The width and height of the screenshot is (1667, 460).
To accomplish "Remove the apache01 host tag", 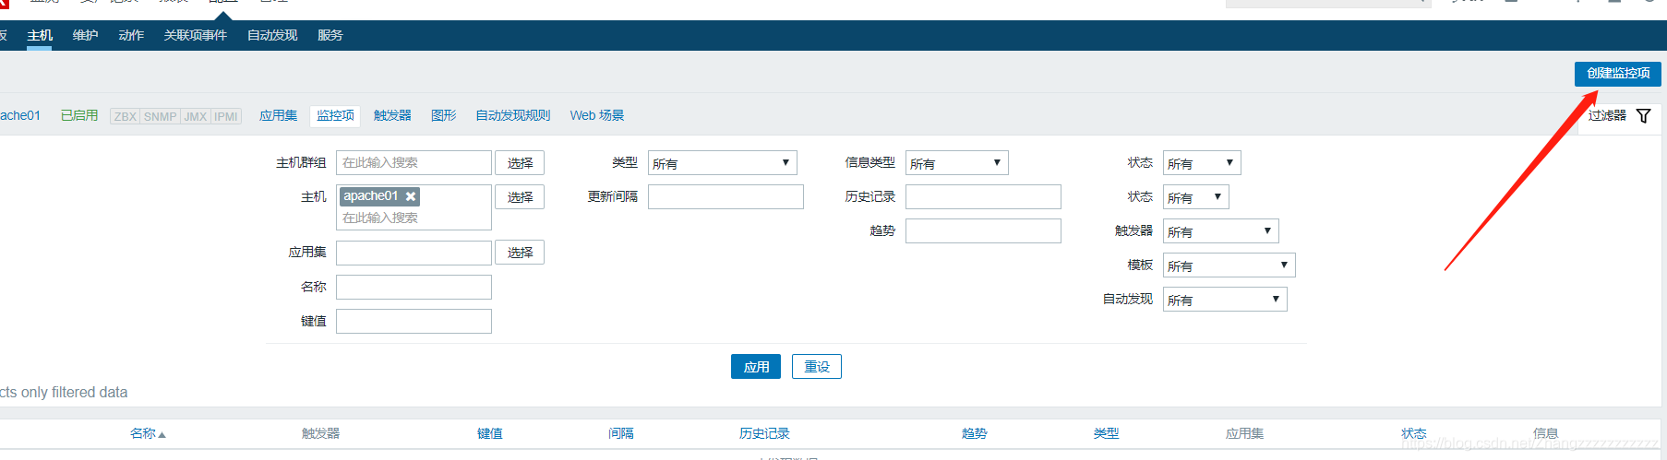I will (411, 196).
